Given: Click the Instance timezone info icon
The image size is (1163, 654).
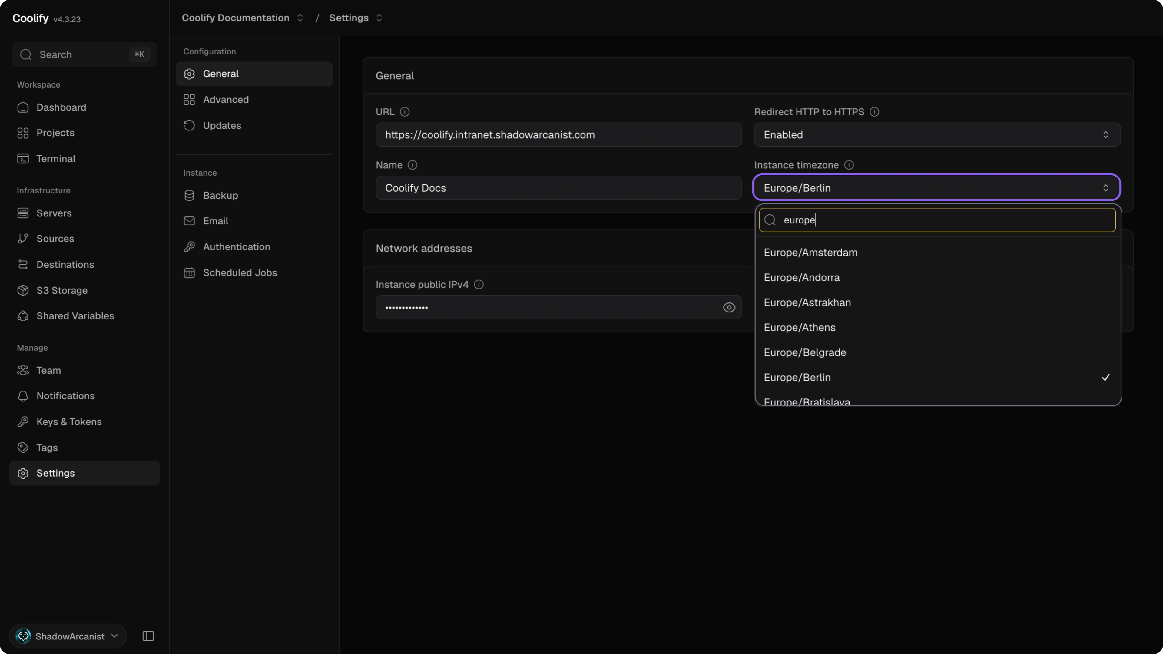Looking at the screenshot, I should pos(849,165).
